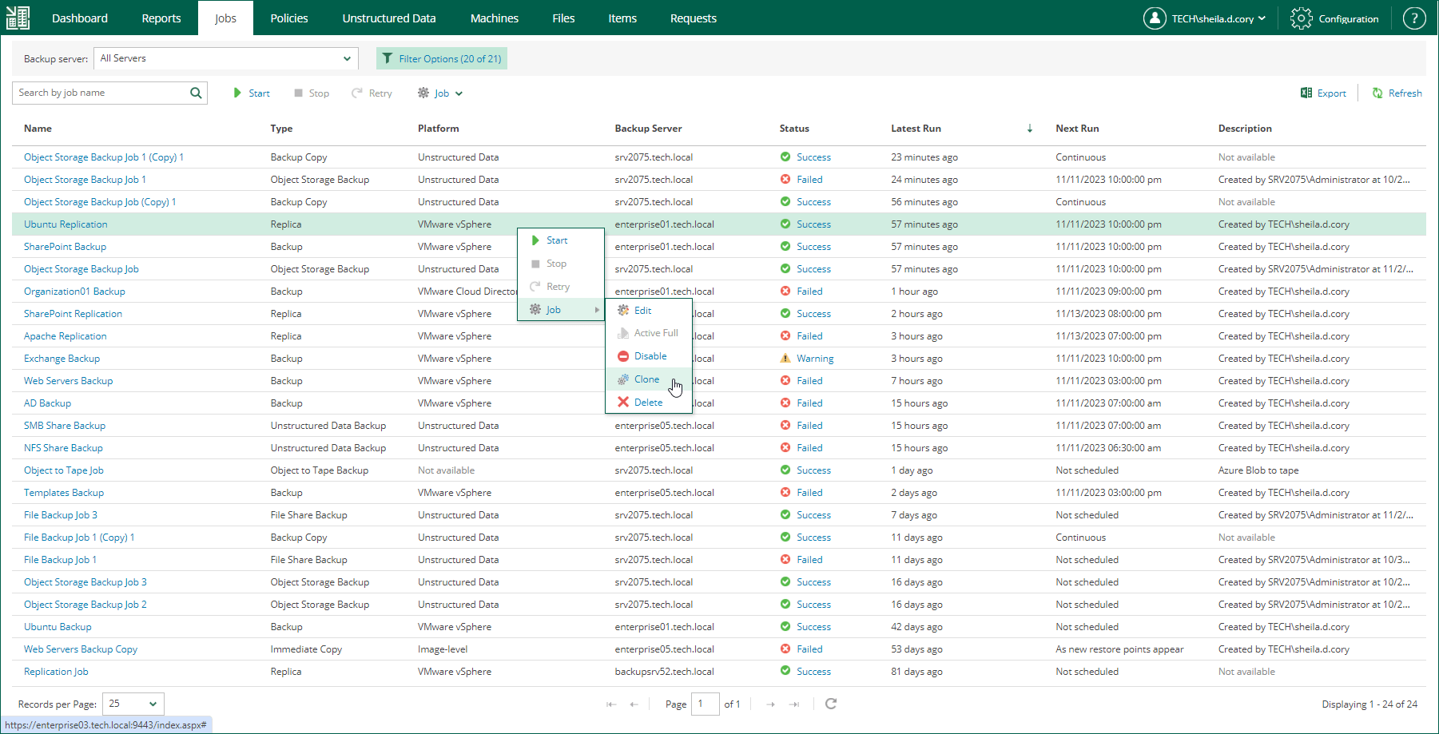Click the Export icon to export the job list
Screen dimensions: 1439x734
click(x=1306, y=93)
